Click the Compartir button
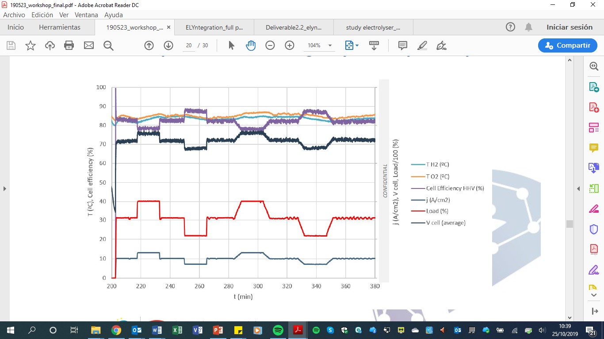604x339 pixels. coord(567,45)
